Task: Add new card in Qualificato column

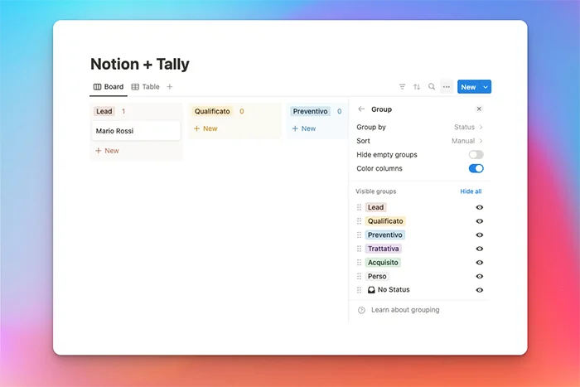Action: 205,128
